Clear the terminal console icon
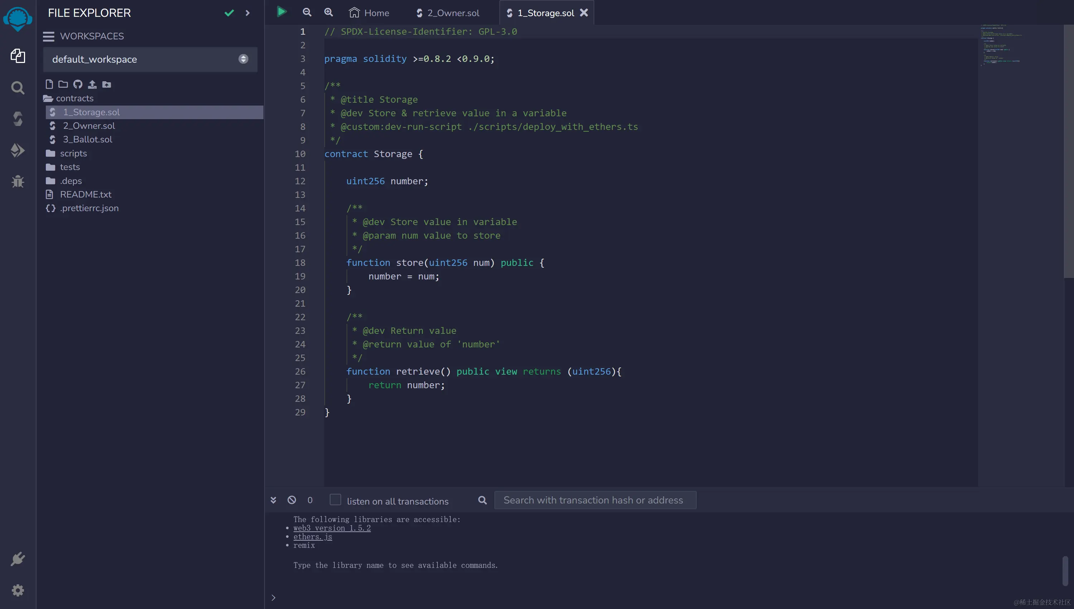Image resolution: width=1074 pixels, height=609 pixels. click(x=292, y=500)
